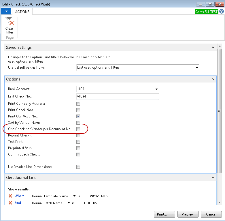Uncheck Print Our Acct. No. option

click(78, 117)
